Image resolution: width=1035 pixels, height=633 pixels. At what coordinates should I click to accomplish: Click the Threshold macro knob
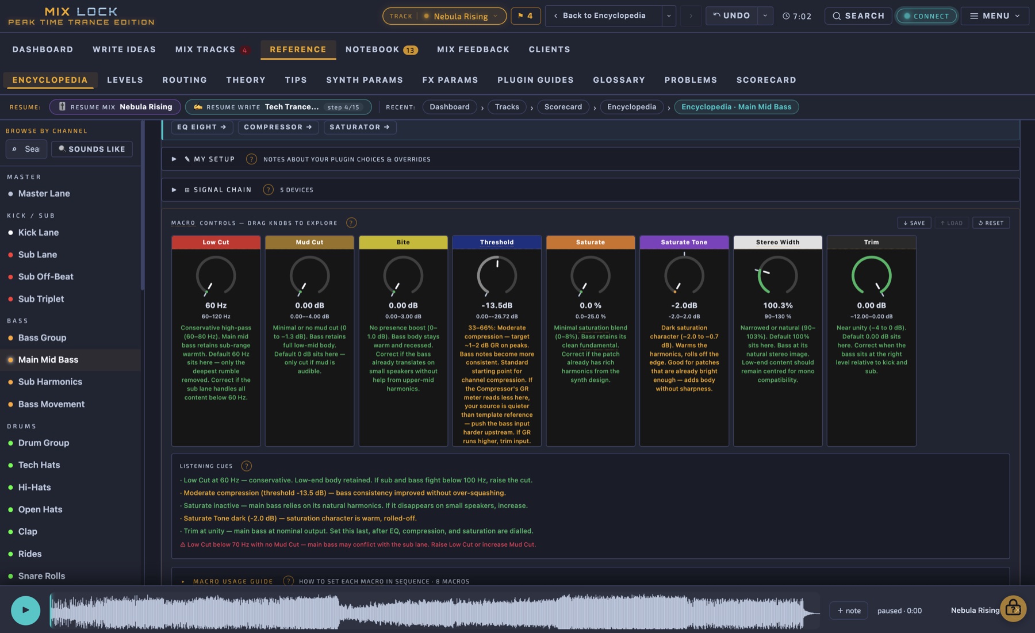pos(497,275)
